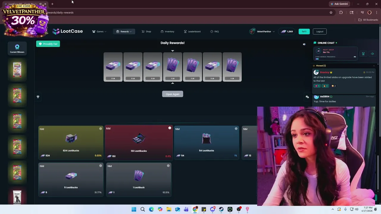
Task: Open Windows taskbar Search
Action: (x=143, y=209)
